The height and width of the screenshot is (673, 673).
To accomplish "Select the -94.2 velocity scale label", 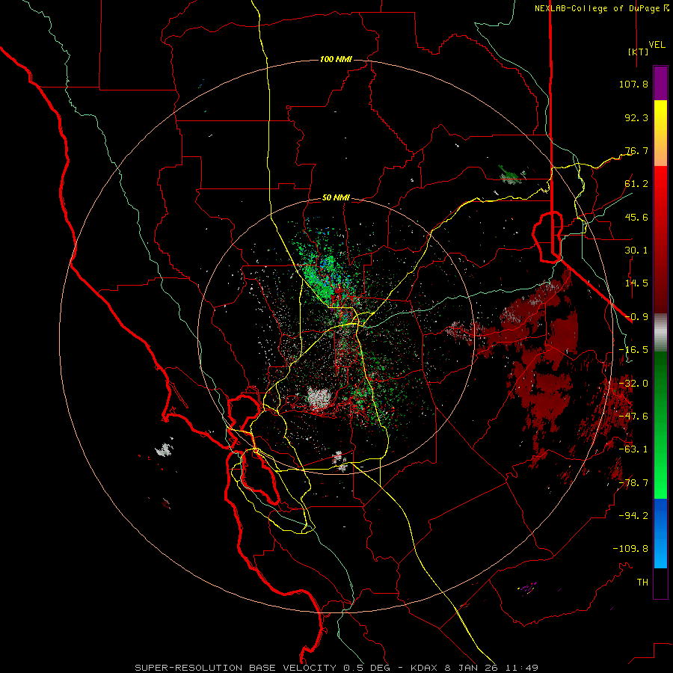I will [633, 515].
